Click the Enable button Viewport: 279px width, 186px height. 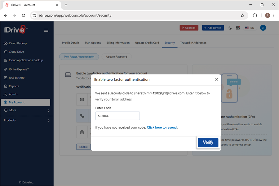pyautogui.click(x=83, y=147)
